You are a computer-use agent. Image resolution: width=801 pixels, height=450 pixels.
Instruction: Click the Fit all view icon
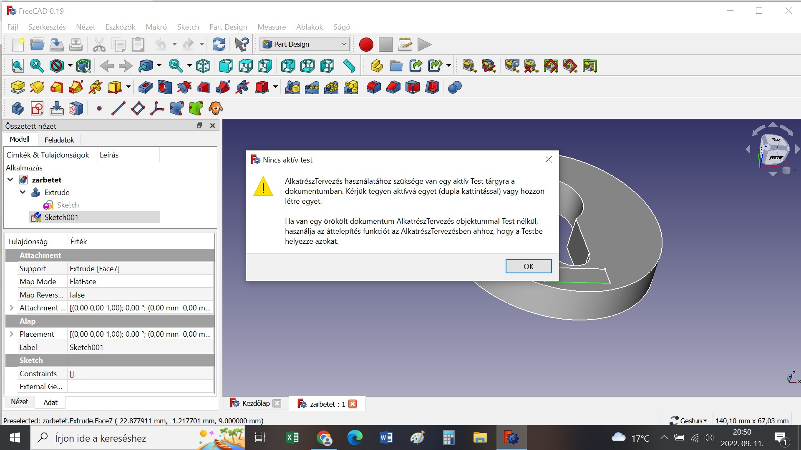[18, 66]
